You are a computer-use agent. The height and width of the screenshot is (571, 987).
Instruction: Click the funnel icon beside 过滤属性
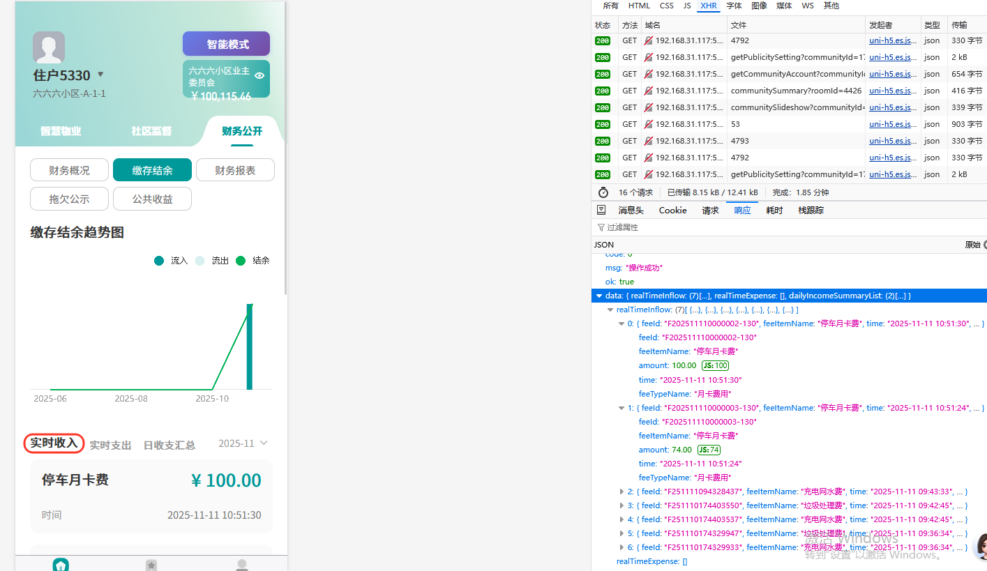tap(600, 227)
